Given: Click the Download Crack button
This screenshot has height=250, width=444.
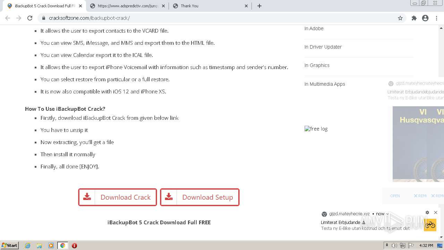Looking at the screenshot, I should point(118,197).
